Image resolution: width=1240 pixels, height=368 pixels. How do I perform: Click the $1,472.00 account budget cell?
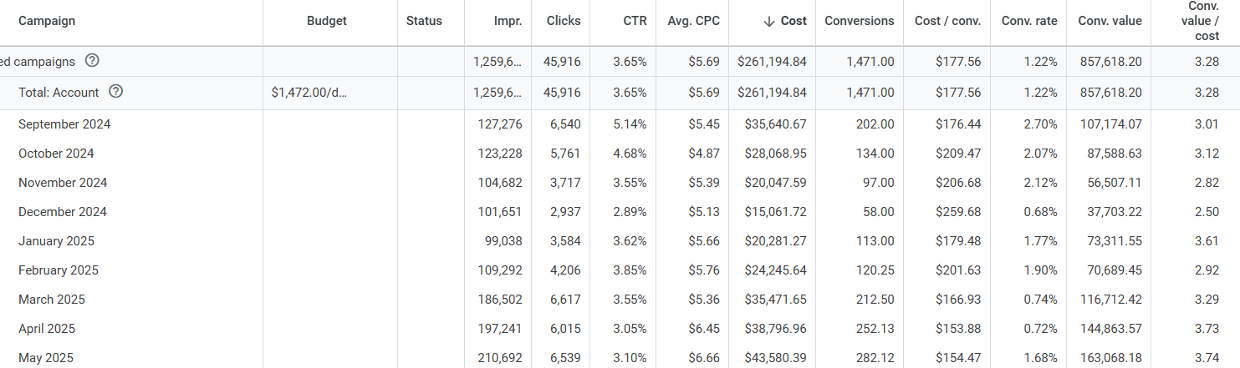point(309,93)
